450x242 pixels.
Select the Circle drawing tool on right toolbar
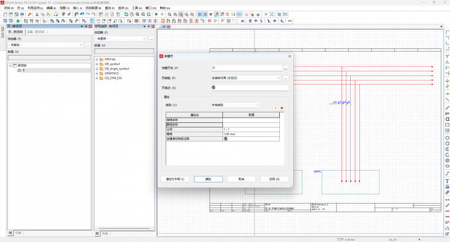tap(447, 138)
